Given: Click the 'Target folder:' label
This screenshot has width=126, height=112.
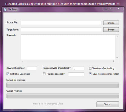Looking at the screenshot, I should (x=13, y=30).
